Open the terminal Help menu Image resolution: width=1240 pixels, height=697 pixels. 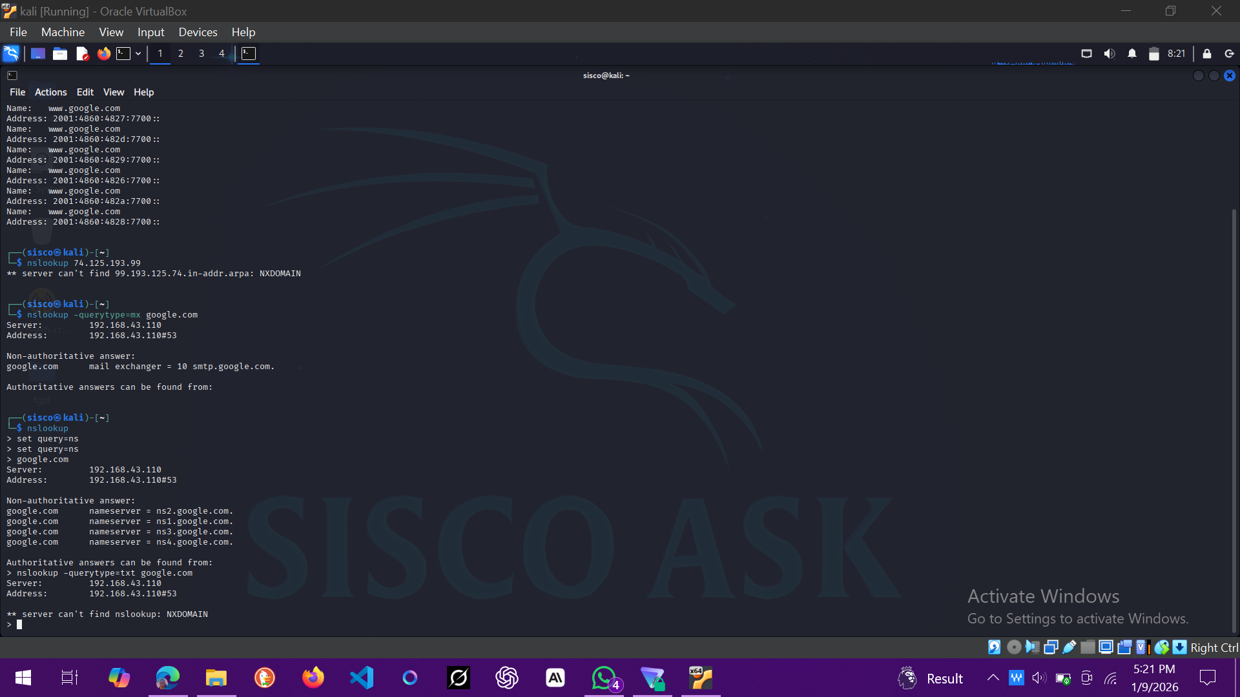click(144, 92)
